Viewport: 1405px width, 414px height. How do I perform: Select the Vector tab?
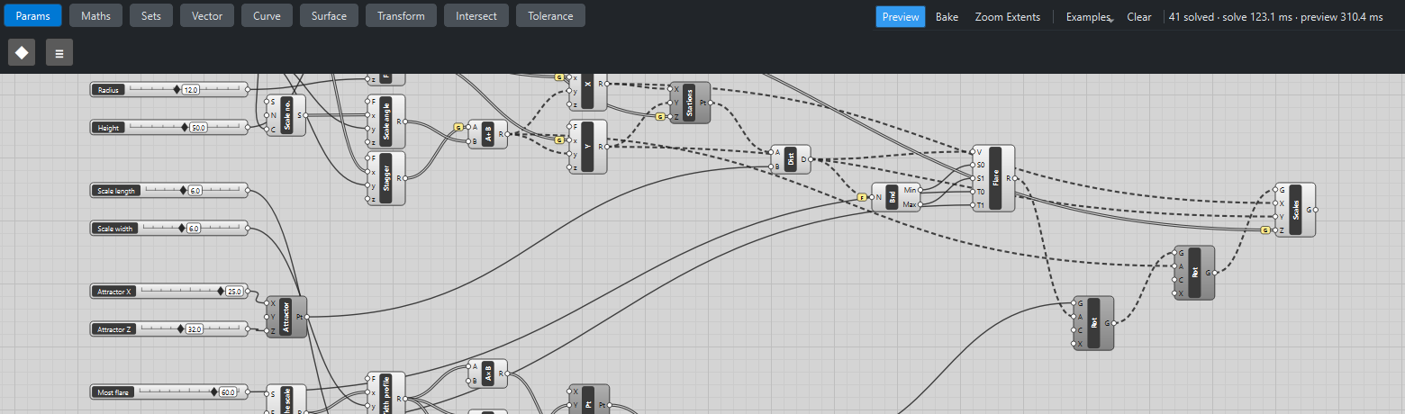207,15
